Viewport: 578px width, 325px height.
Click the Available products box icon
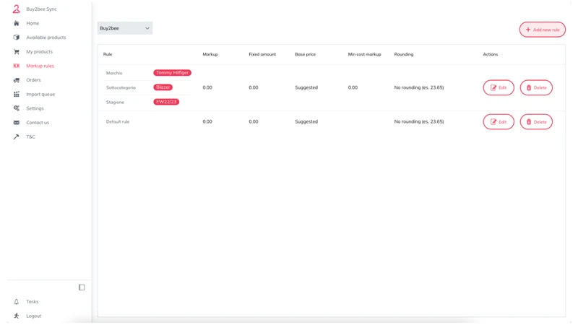click(16, 38)
